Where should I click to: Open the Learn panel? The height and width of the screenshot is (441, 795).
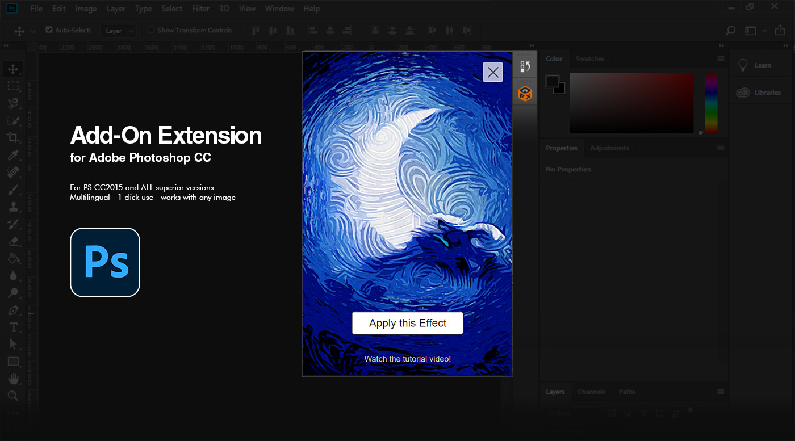click(754, 65)
